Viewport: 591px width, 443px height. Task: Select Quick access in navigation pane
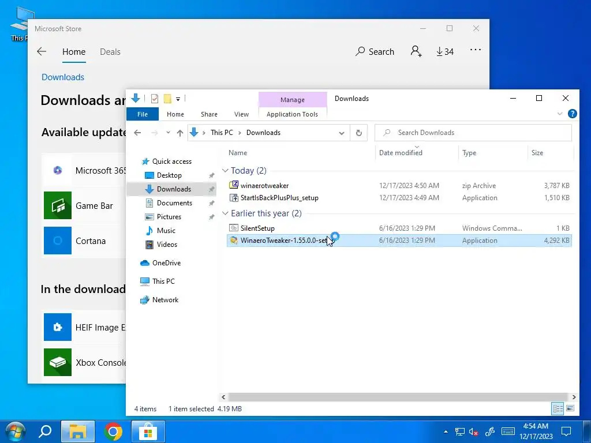pos(172,162)
